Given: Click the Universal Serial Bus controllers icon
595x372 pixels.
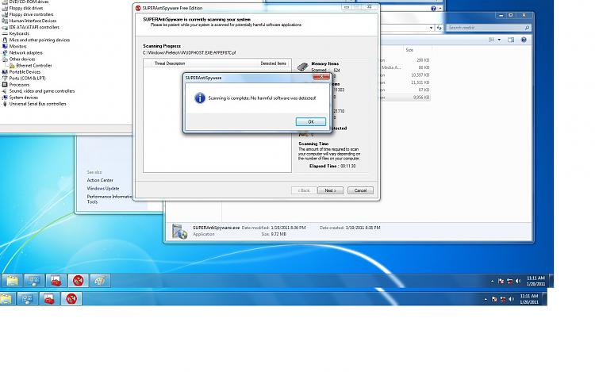Looking at the screenshot, I should (x=5, y=104).
